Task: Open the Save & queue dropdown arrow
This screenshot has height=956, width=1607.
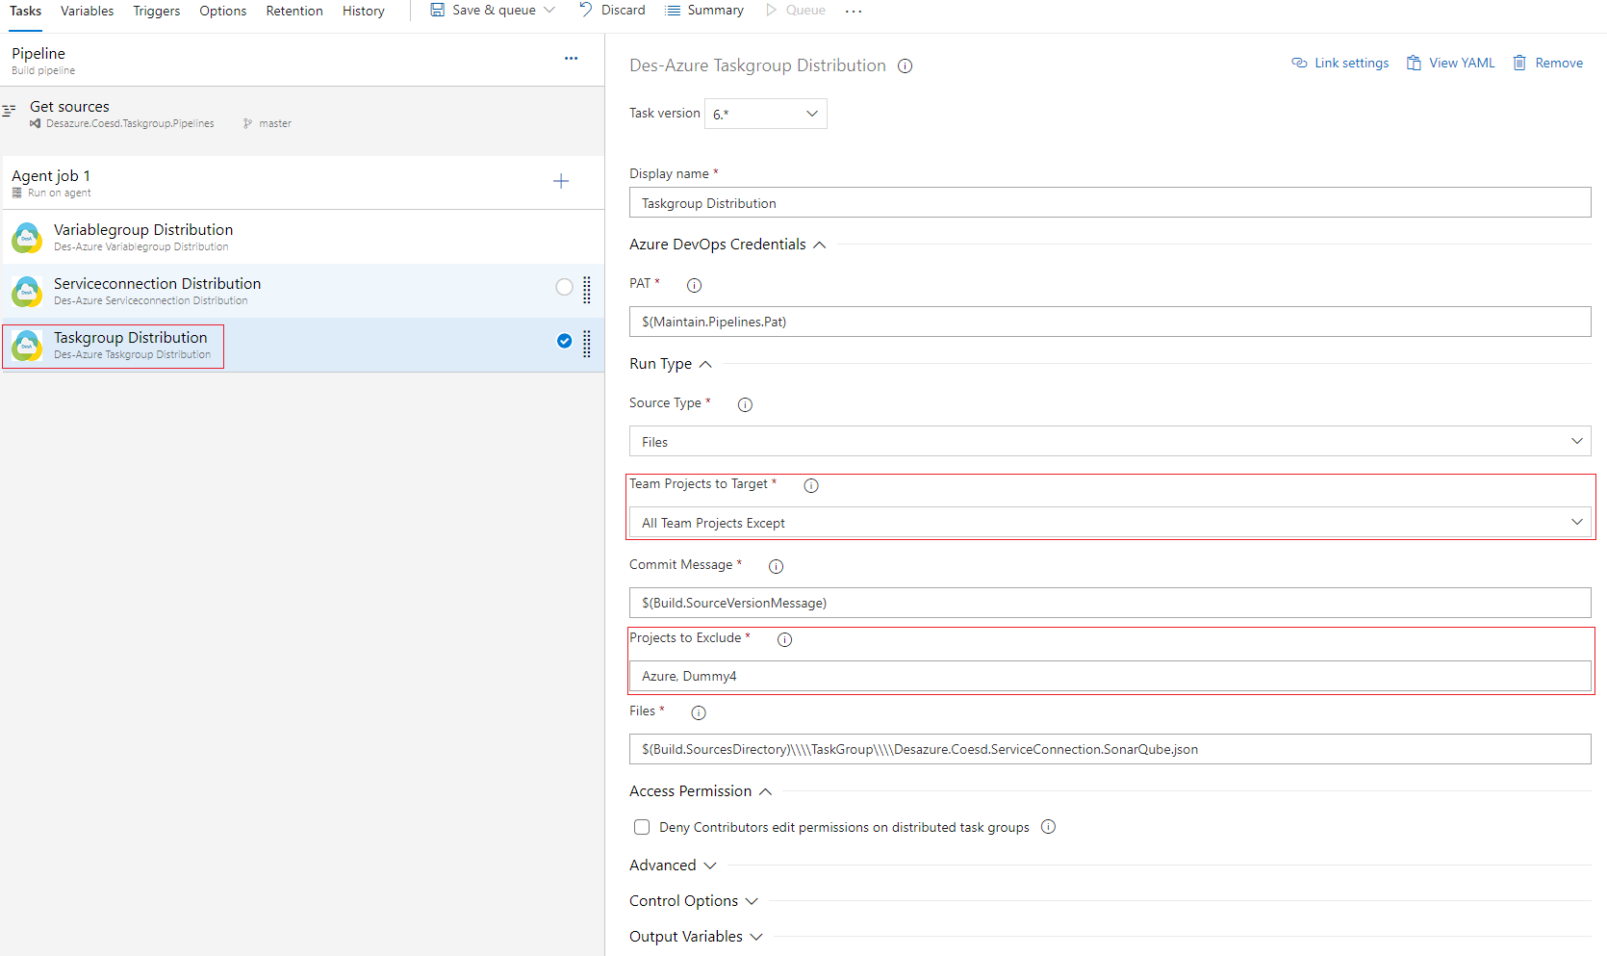Action: click(x=549, y=10)
